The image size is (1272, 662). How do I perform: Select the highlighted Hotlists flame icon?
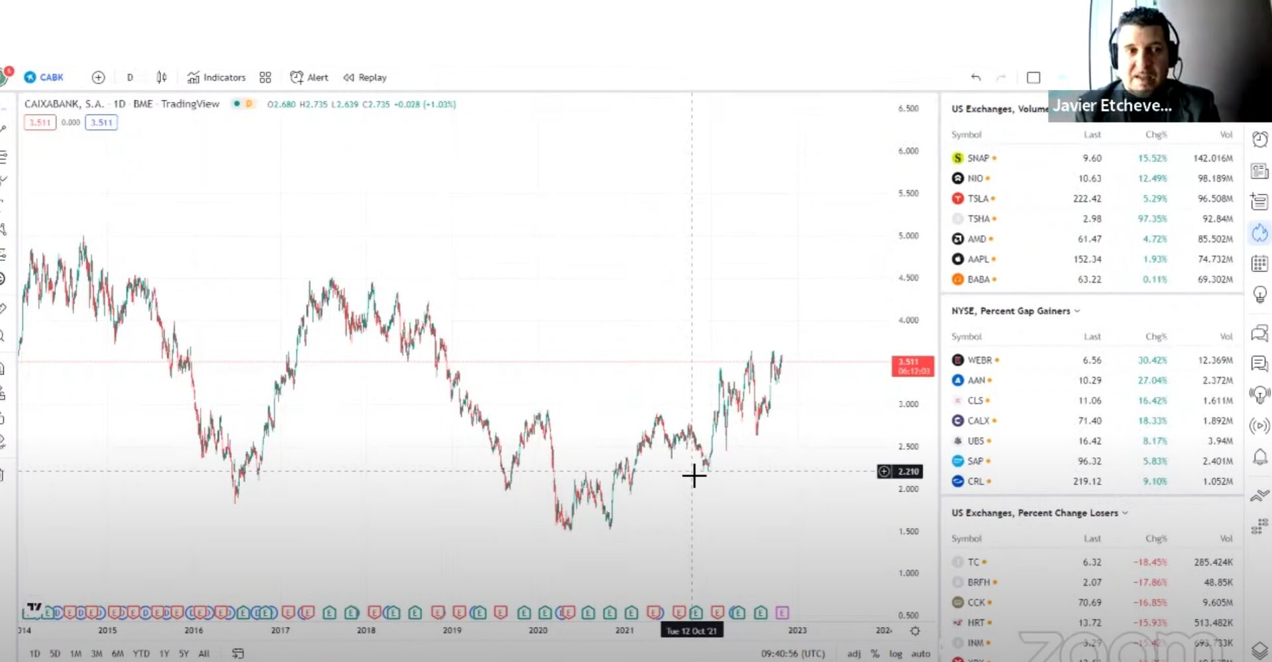pos(1259,232)
